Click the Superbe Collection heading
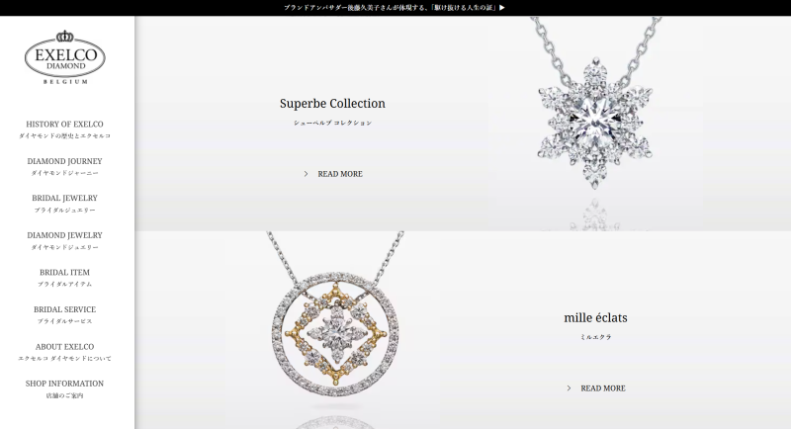This screenshot has height=429, width=791. tap(332, 104)
